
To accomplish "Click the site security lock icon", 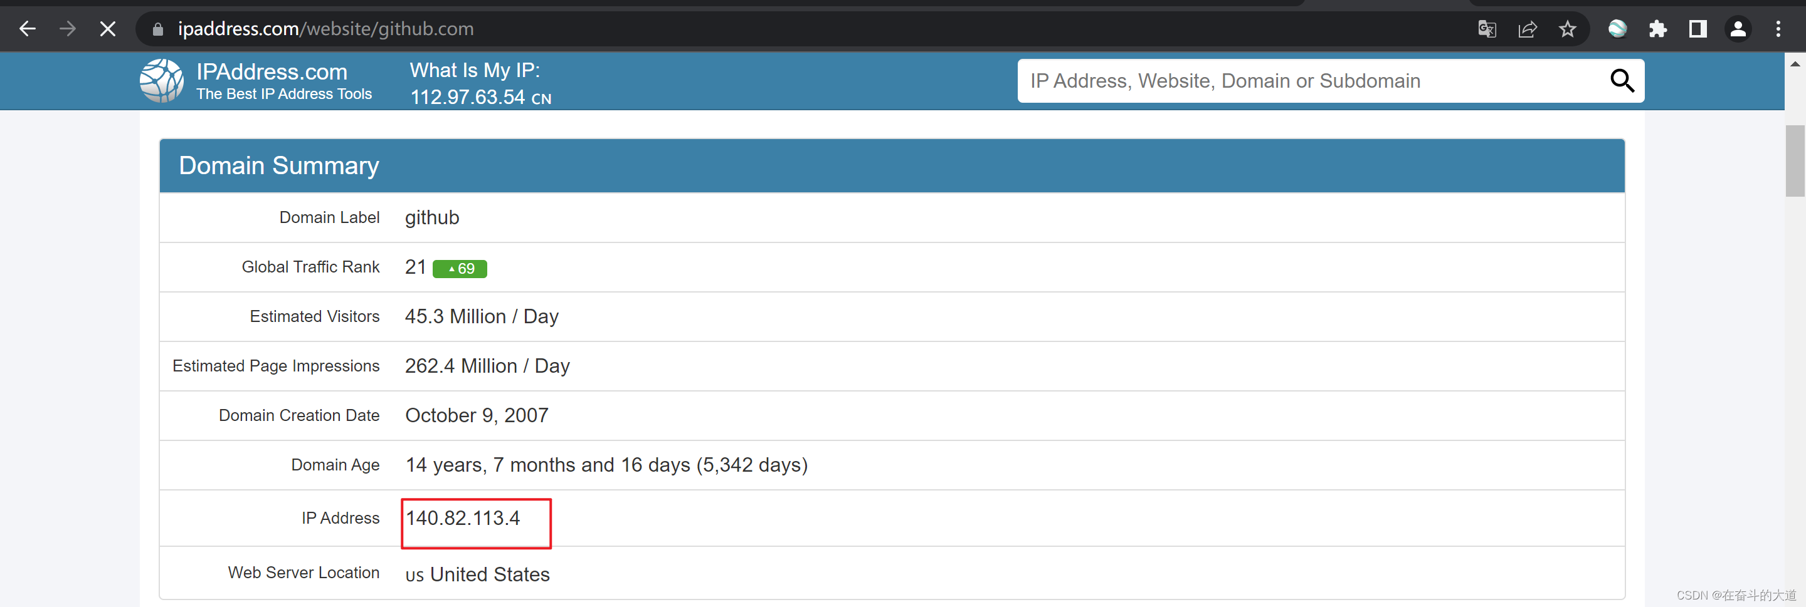I will pyautogui.click(x=157, y=29).
